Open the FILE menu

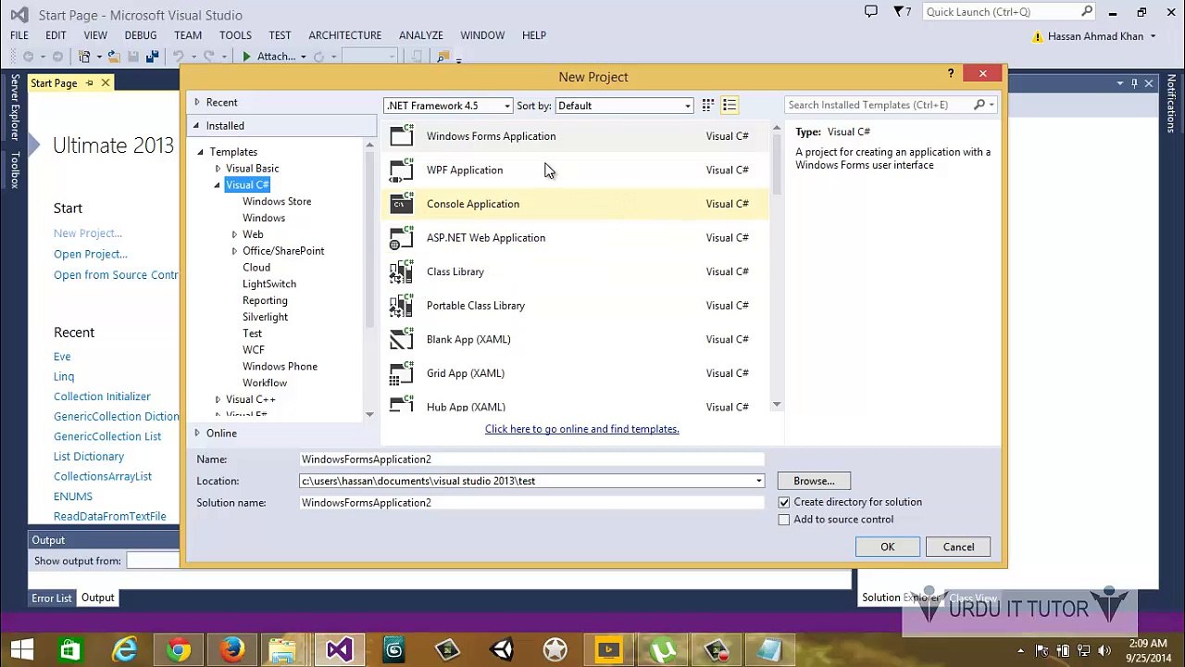(19, 35)
